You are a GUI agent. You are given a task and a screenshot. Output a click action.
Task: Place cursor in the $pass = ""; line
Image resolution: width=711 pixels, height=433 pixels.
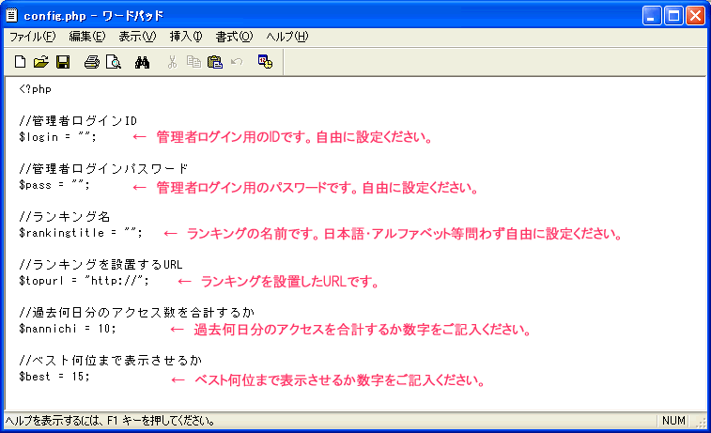point(54,185)
